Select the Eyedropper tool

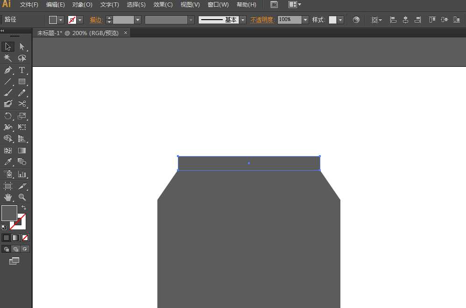(x=8, y=162)
